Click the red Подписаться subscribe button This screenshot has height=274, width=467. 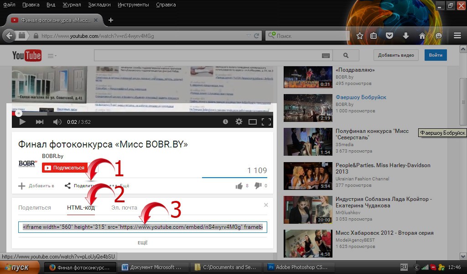click(x=65, y=168)
